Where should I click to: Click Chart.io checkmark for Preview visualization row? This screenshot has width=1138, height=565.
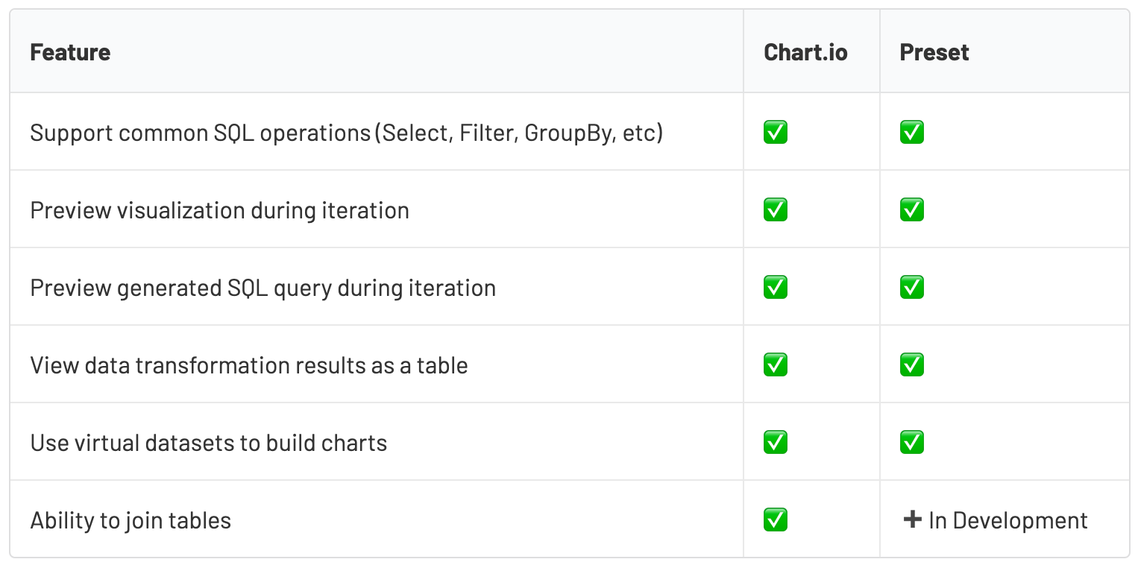pos(776,210)
